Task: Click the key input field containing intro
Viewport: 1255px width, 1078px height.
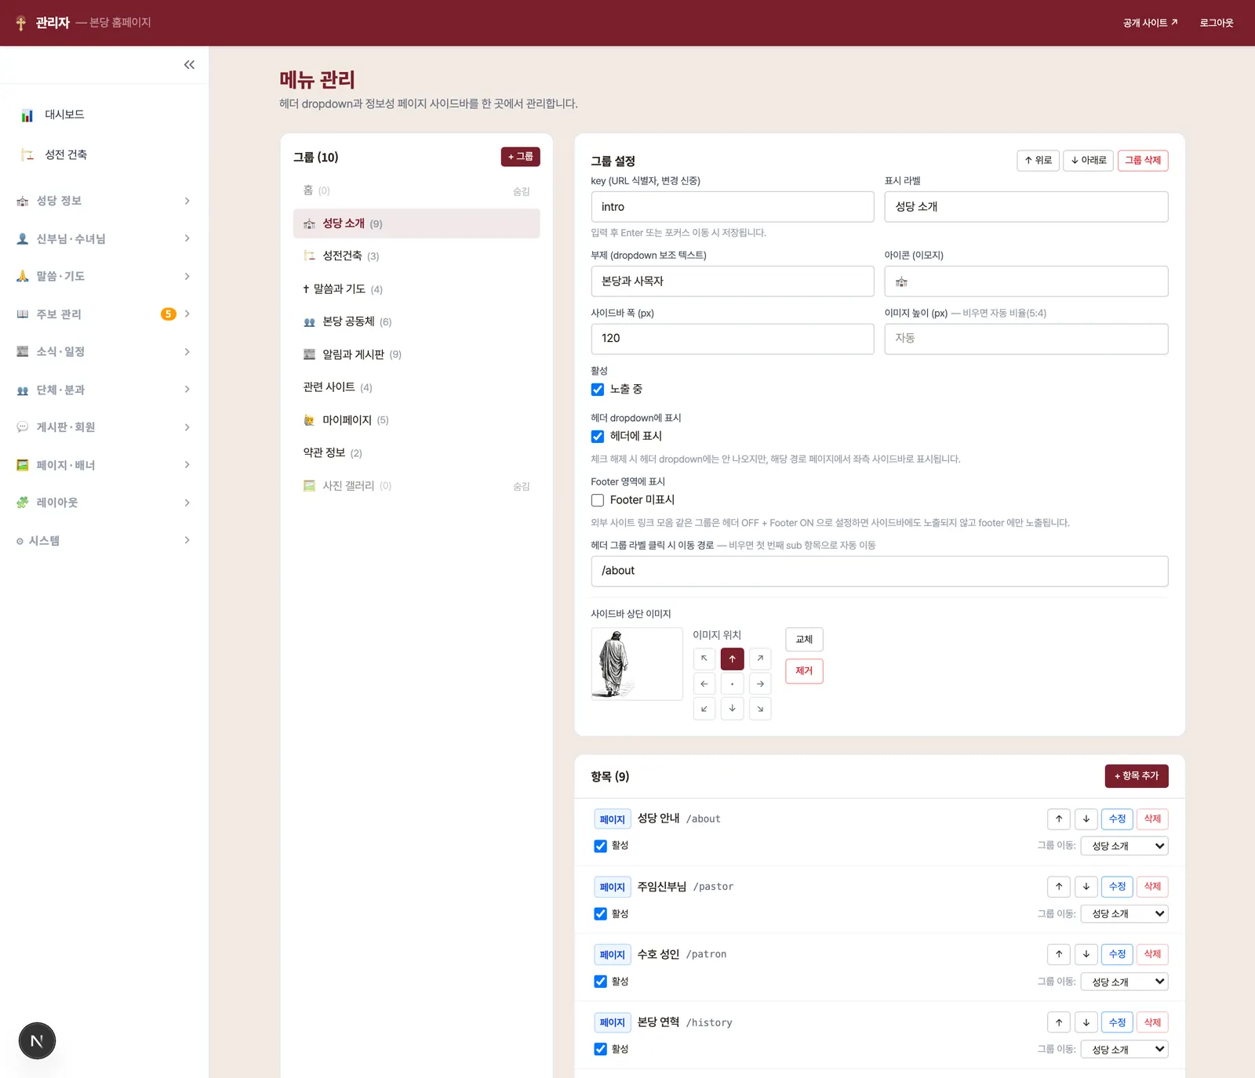Action: coord(733,207)
